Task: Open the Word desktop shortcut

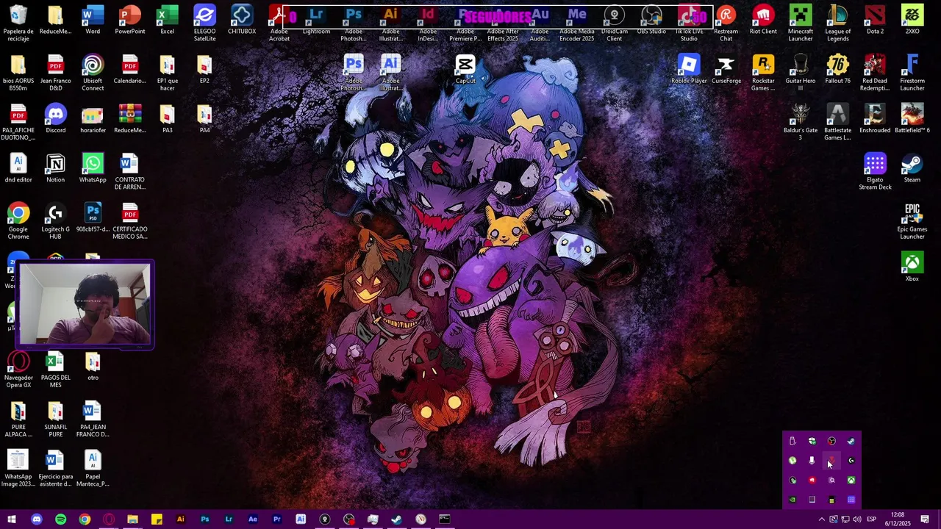Action: [x=93, y=20]
